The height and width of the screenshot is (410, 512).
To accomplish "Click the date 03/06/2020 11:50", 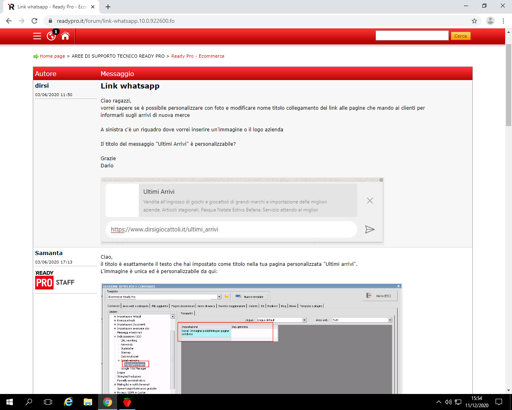I will click(54, 95).
